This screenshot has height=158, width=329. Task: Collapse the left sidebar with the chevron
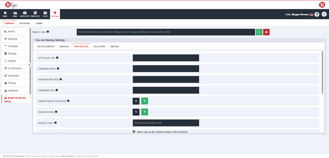(30, 65)
